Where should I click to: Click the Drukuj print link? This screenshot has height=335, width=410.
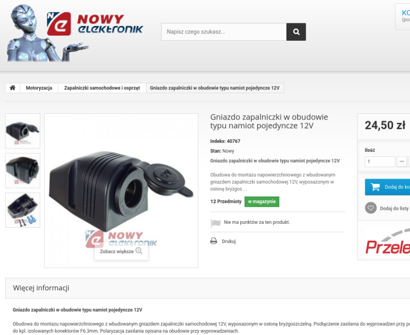228,241
